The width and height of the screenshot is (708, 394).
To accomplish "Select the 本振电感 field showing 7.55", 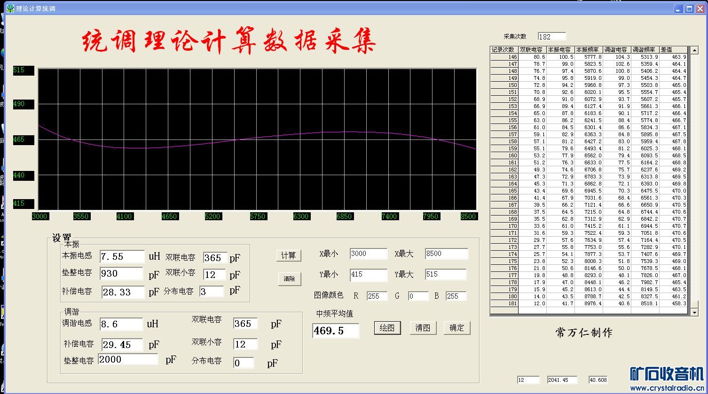I will tap(122, 256).
